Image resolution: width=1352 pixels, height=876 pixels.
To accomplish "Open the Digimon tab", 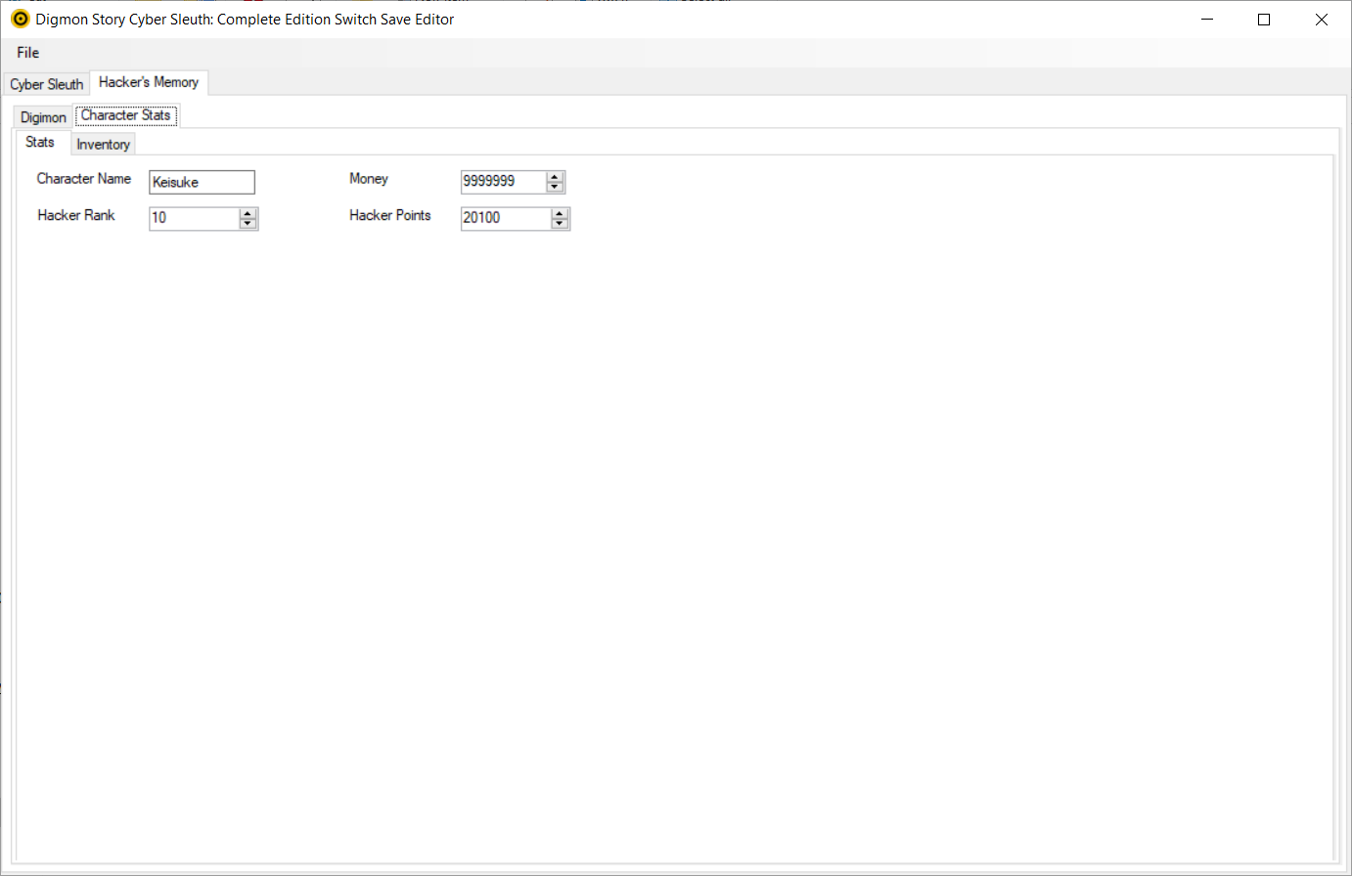I will click(44, 117).
